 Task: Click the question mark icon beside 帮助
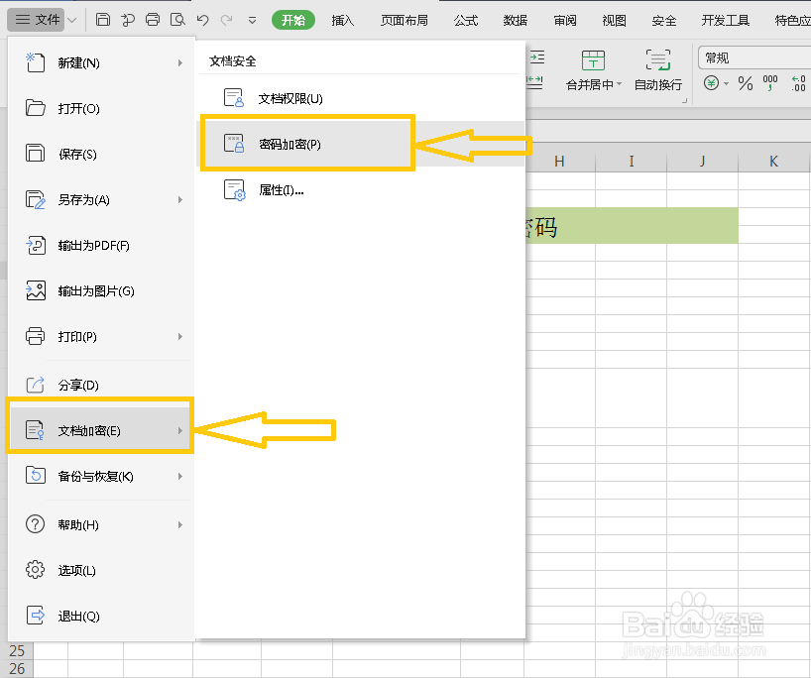35,524
